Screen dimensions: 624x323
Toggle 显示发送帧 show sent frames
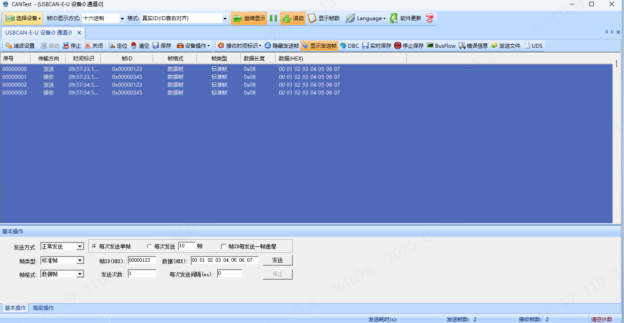[319, 46]
